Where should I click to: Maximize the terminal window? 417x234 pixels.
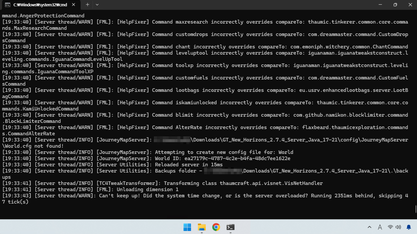tap(395, 5)
